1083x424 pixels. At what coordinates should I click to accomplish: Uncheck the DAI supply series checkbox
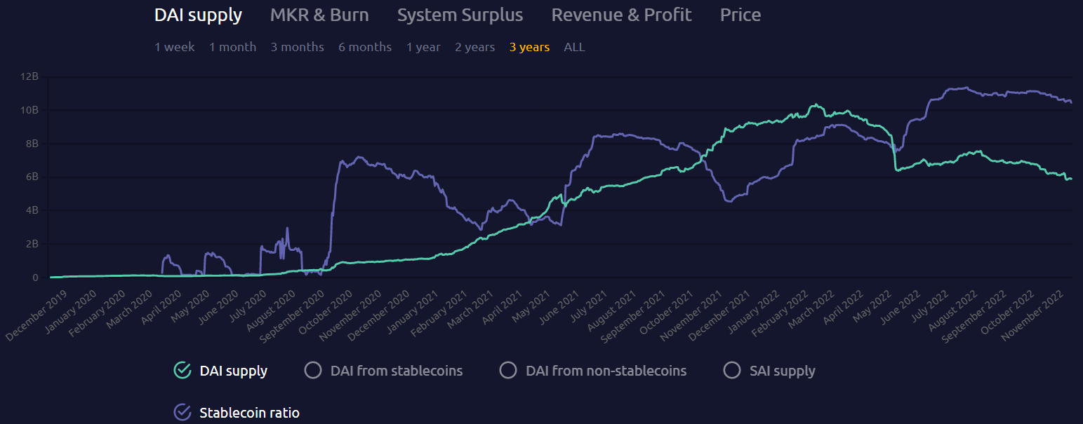182,370
